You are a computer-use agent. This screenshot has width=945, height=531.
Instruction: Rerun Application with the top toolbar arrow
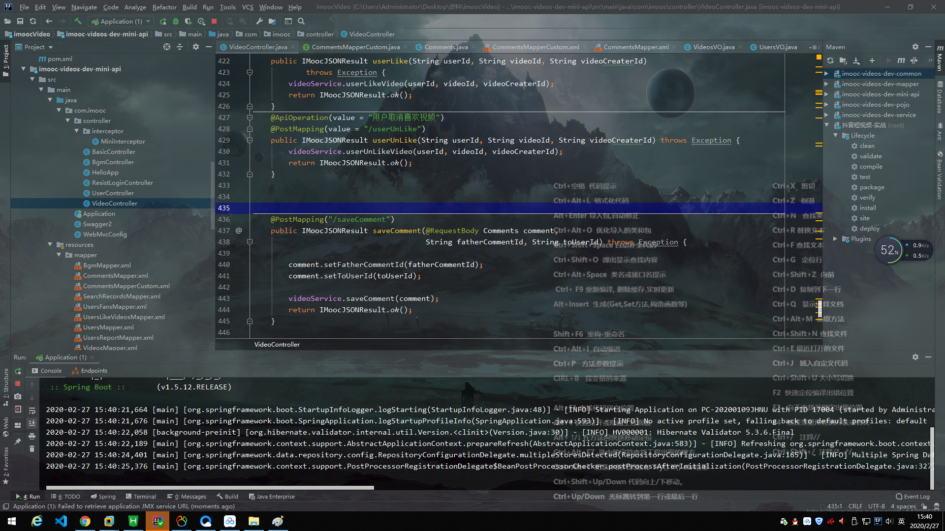163,21
